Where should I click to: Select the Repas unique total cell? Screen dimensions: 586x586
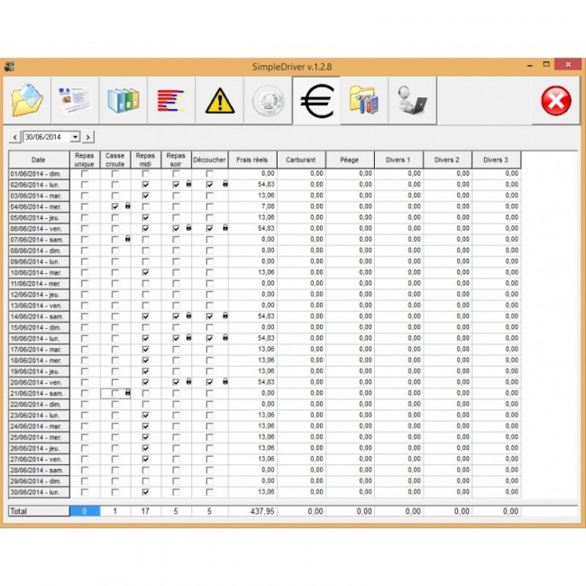[85, 511]
